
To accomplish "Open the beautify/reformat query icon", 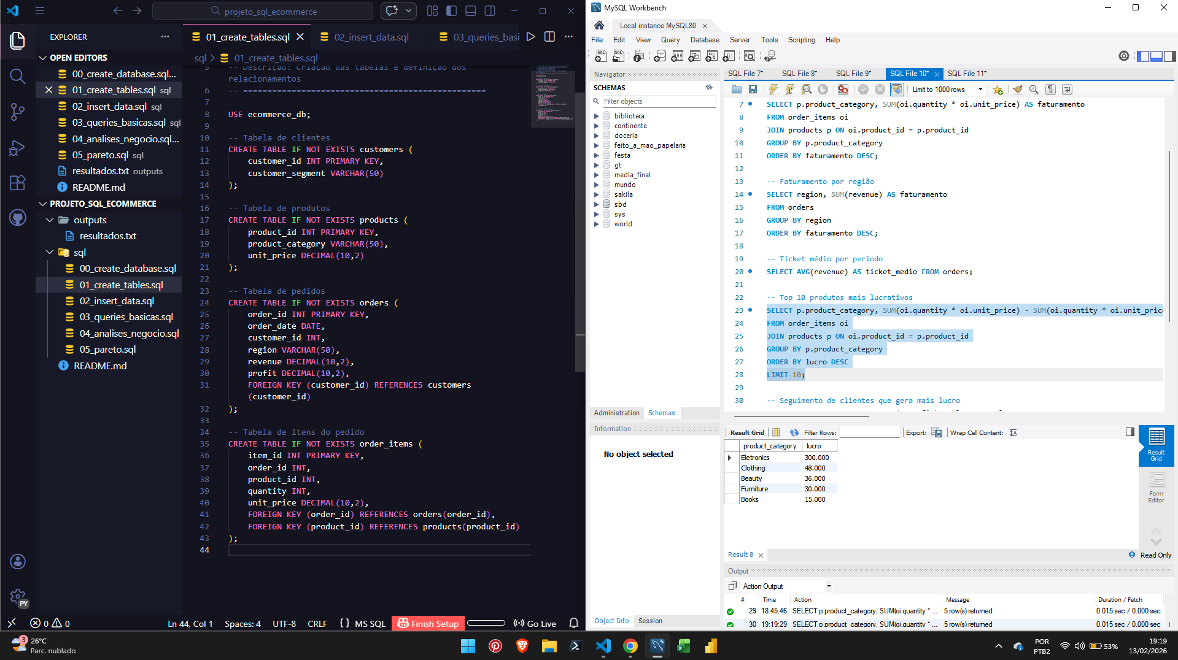I will point(1018,90).
